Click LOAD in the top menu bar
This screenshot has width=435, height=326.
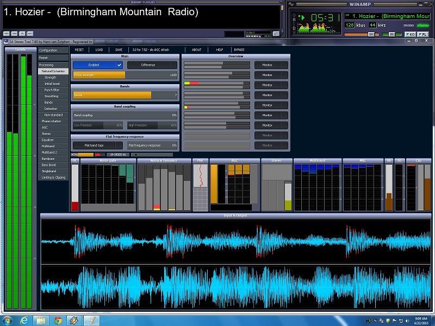pyautogui.click(x=99, y=50)
